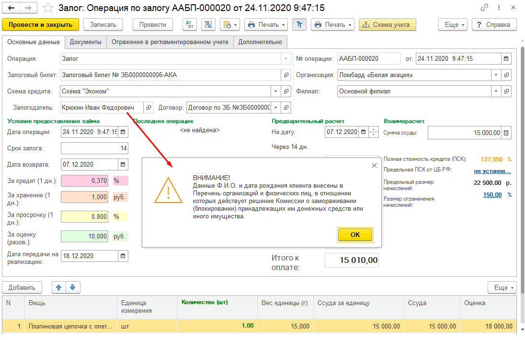Select Платиновая цепочка row
The width and height of the screenshot is (525, 340).
pos(259,326)
